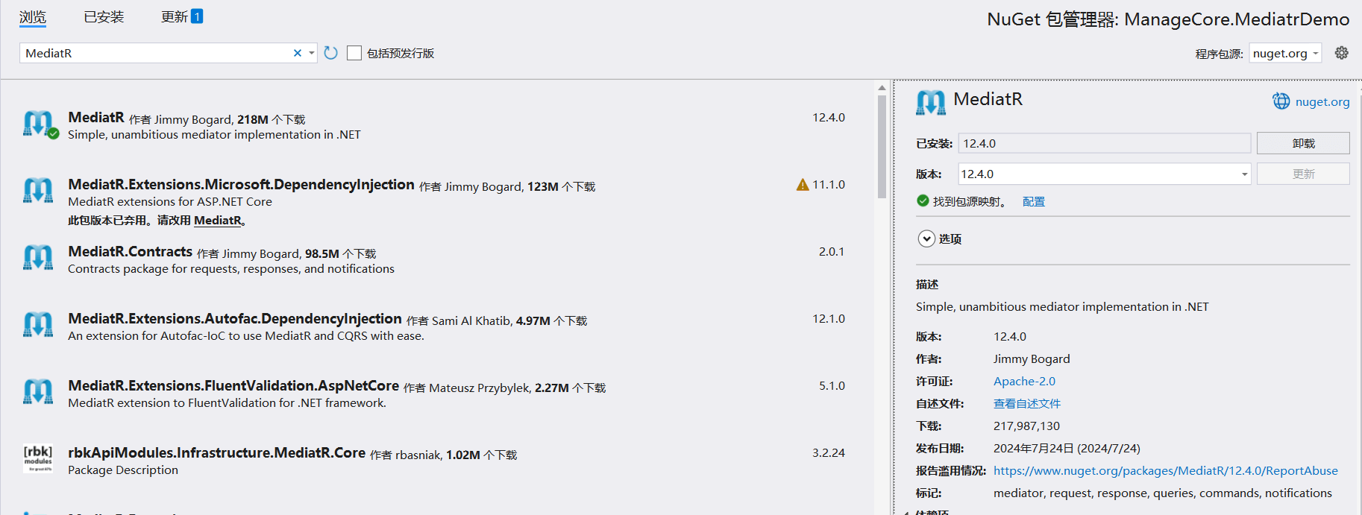Open the version 12.4.0 dropdown

pos(1244,174)
